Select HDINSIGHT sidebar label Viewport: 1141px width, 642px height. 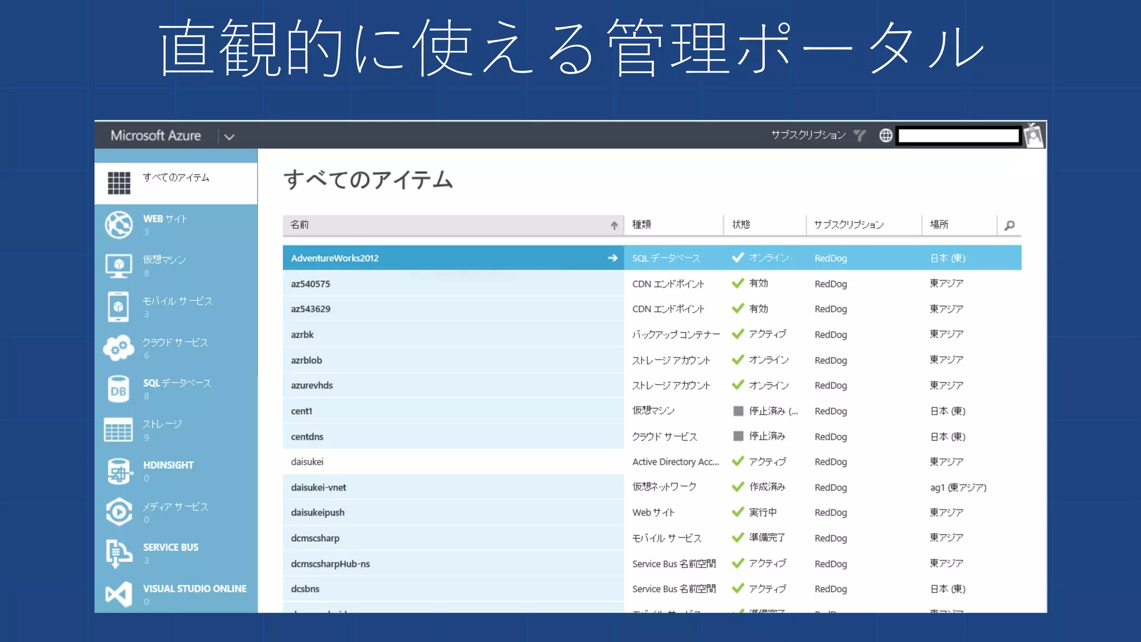click(x=168, y=465)
